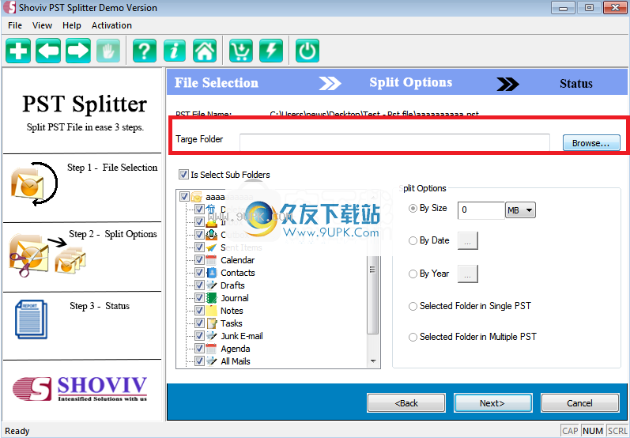The width and height of the screenshot is (630, 438).
Task: Select the Tasks tree item
Action: click(x=232, y=323)
